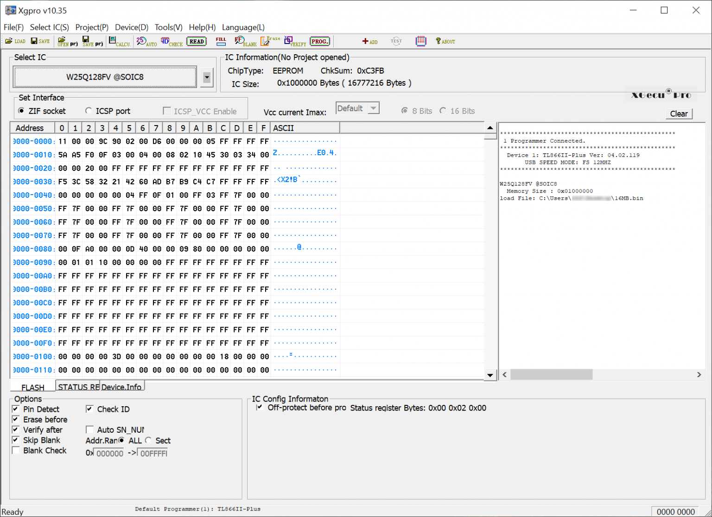This screenshot has width=712, height=517.
Task: Select the ZIF socket radio button
Action: coord(21,111)
